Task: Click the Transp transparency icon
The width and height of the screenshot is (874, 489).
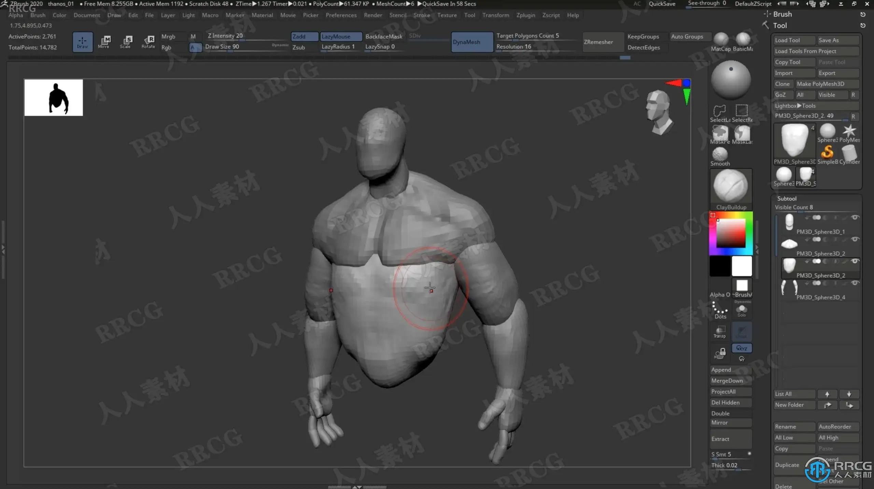Action: point(720,331)
